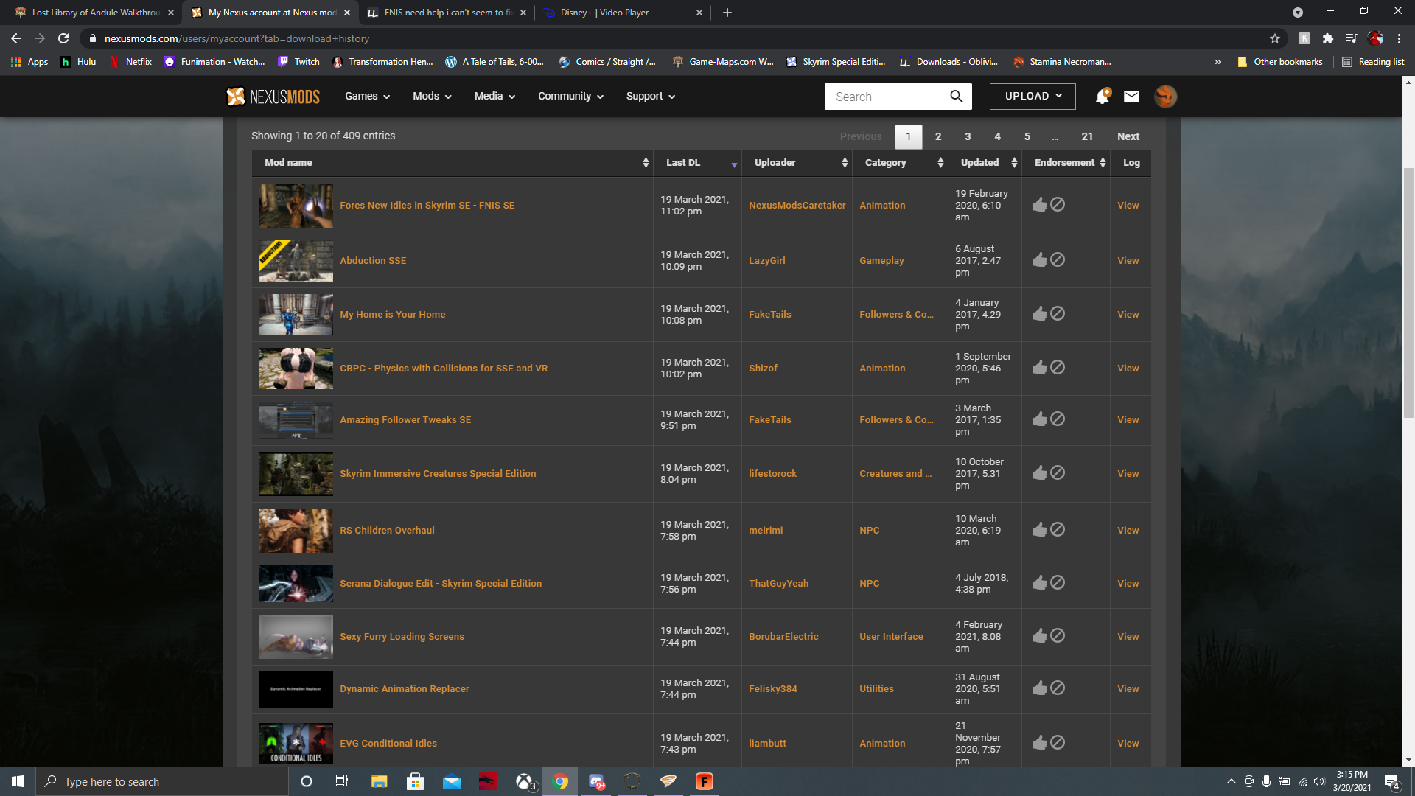
Task: Sort table by Last DL column
Action: tap(697, 163)
